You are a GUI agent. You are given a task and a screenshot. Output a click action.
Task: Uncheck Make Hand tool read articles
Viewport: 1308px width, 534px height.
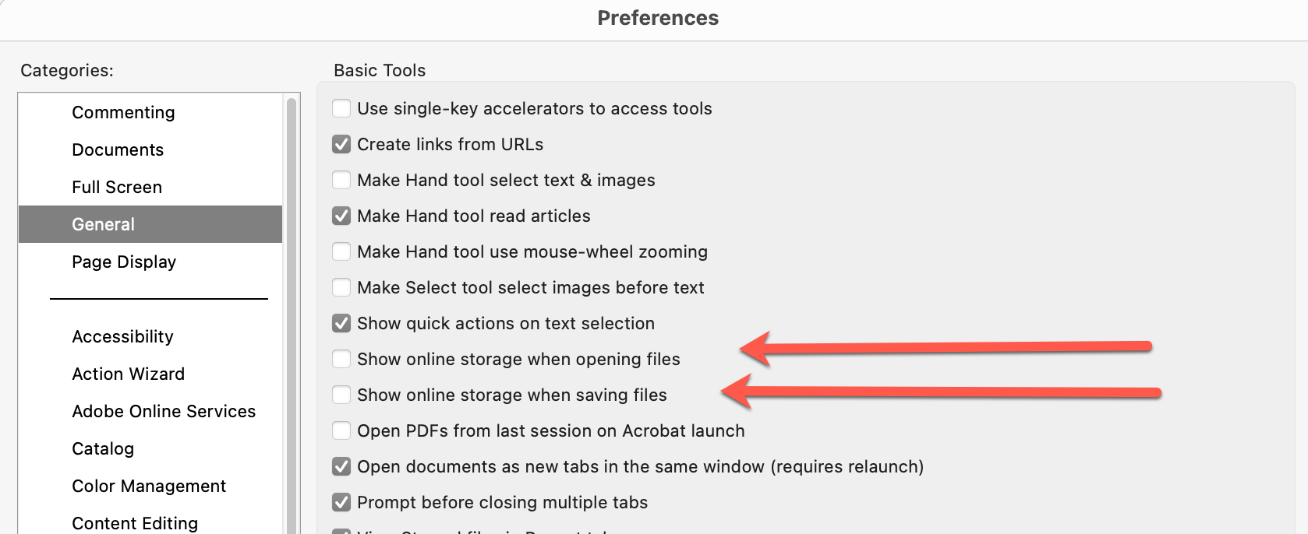341,216
